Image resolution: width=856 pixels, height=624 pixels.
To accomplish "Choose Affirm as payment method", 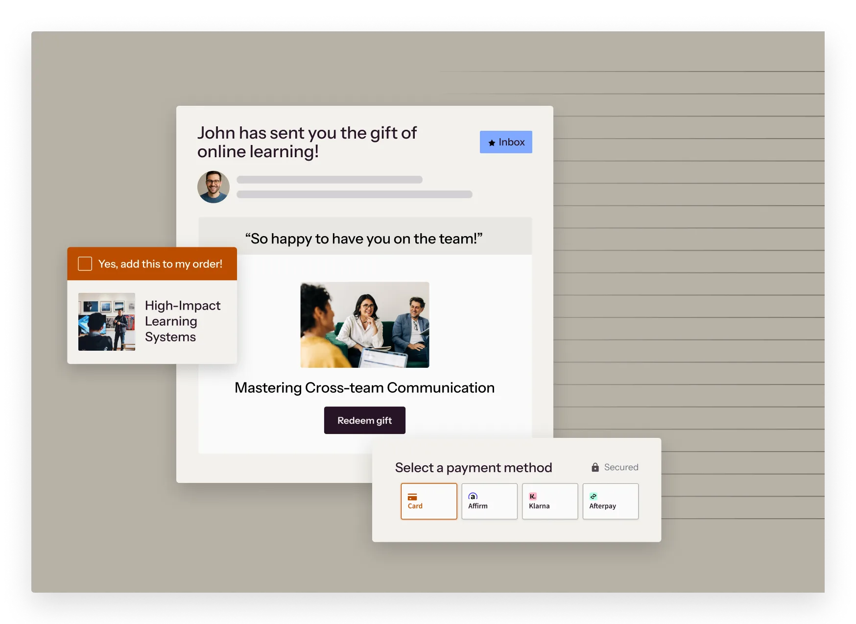I will tap(489, 501).
